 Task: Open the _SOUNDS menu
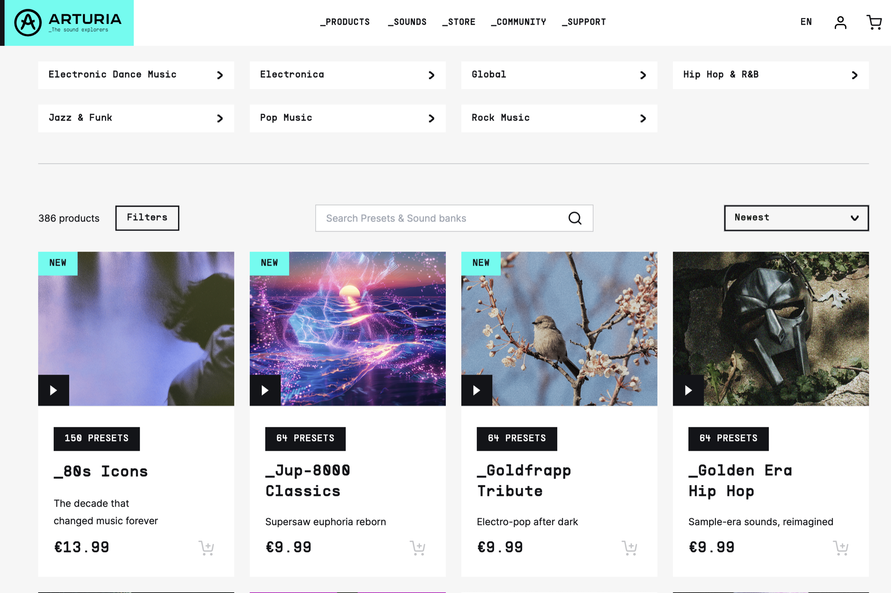[x=407, y=22]
